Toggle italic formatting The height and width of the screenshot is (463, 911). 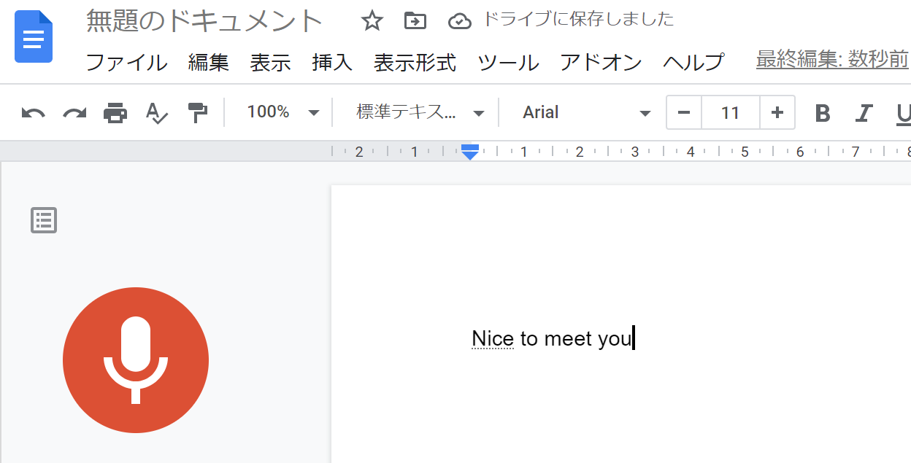[864, 113]
